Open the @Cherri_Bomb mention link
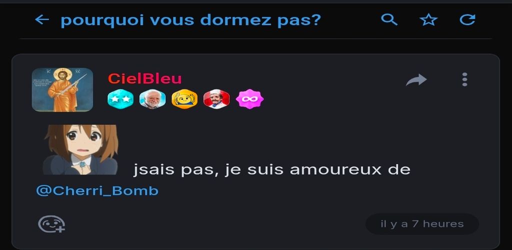 (97, 191)
